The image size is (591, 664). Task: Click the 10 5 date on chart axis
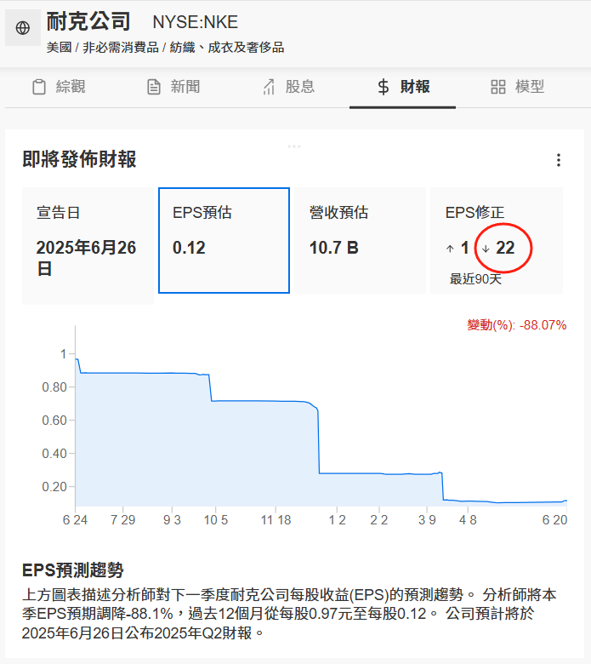216,520
